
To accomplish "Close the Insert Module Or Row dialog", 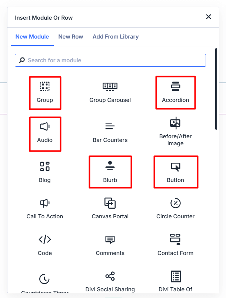I will (209, 17).
